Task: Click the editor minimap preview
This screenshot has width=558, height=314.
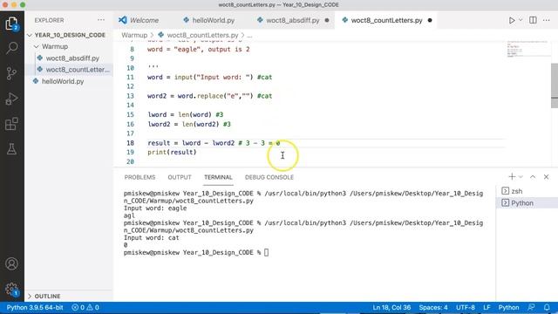Action: point(527,49)
